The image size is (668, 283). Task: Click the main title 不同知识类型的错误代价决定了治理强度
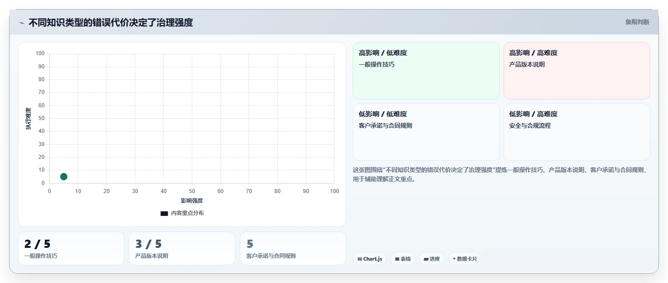point(111,22)
